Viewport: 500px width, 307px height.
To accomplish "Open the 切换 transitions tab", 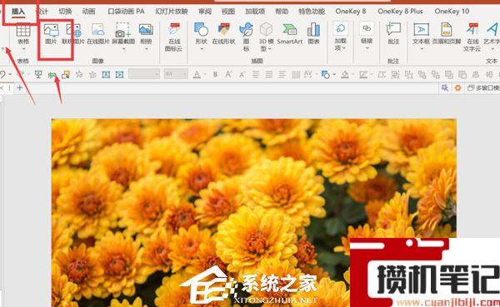I will 65,12.
